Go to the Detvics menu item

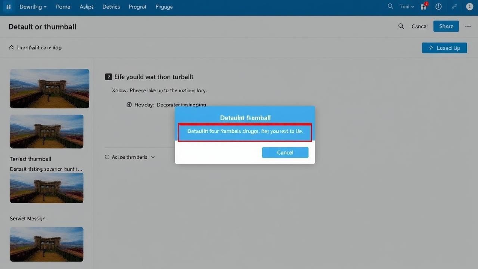click(111, 7)
